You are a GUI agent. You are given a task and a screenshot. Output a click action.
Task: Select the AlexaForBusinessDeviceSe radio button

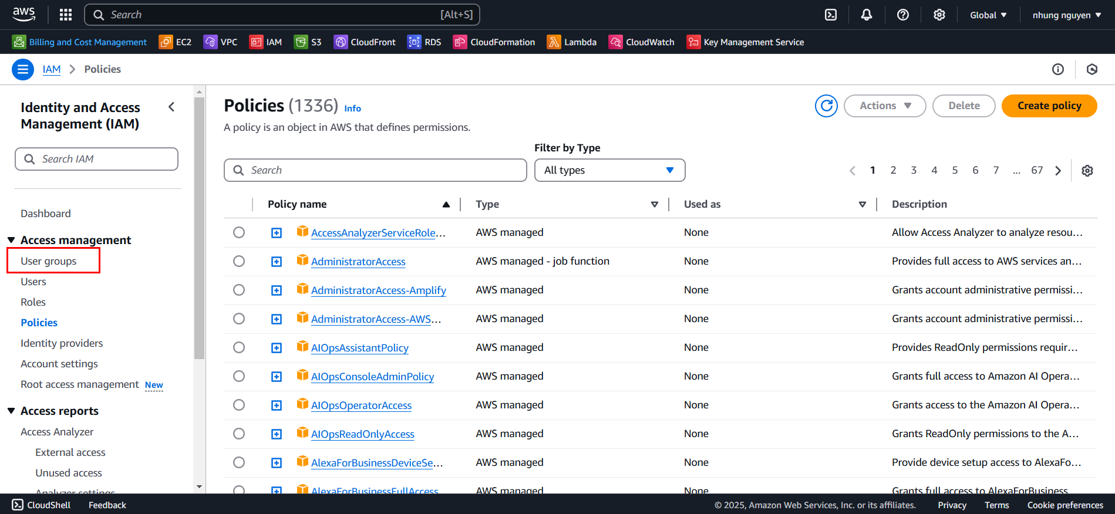pyautogui.click(x=239, y=462)
